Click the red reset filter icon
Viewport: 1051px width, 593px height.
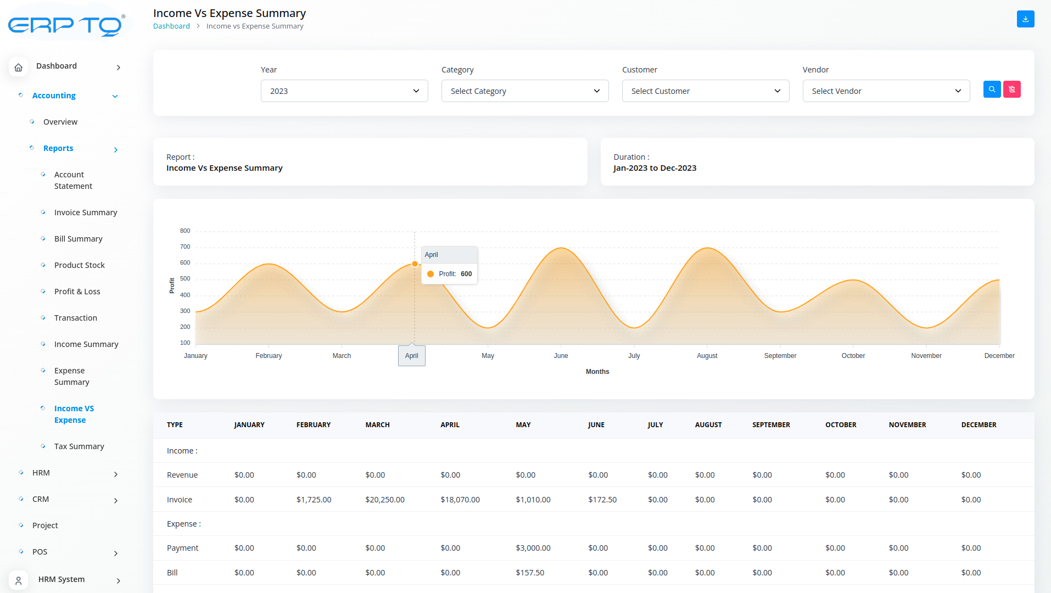tap(1011, 89)
